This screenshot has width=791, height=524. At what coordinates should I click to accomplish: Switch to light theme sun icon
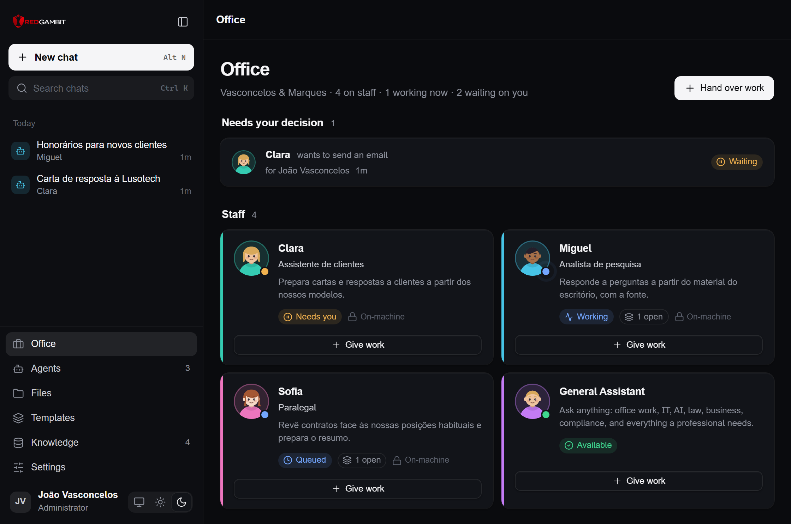pos(160,502)
